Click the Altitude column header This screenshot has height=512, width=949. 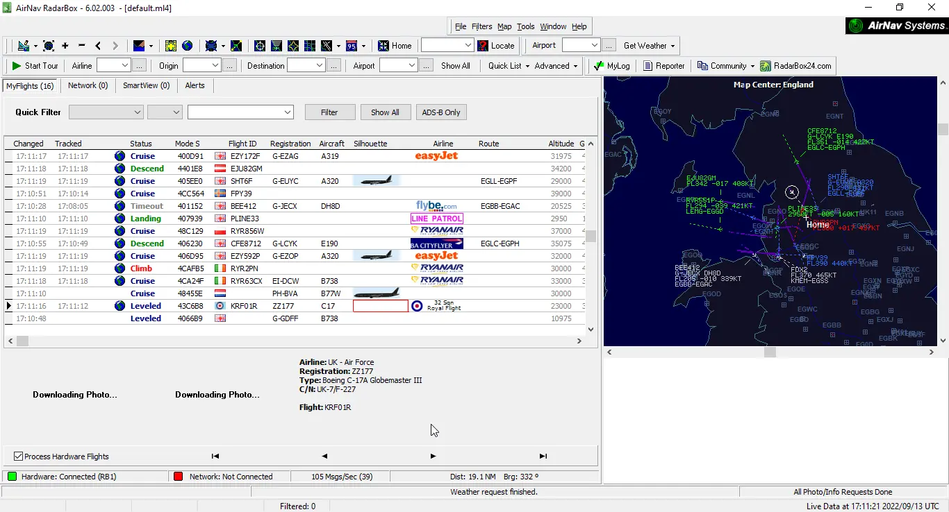click(561, 144)
